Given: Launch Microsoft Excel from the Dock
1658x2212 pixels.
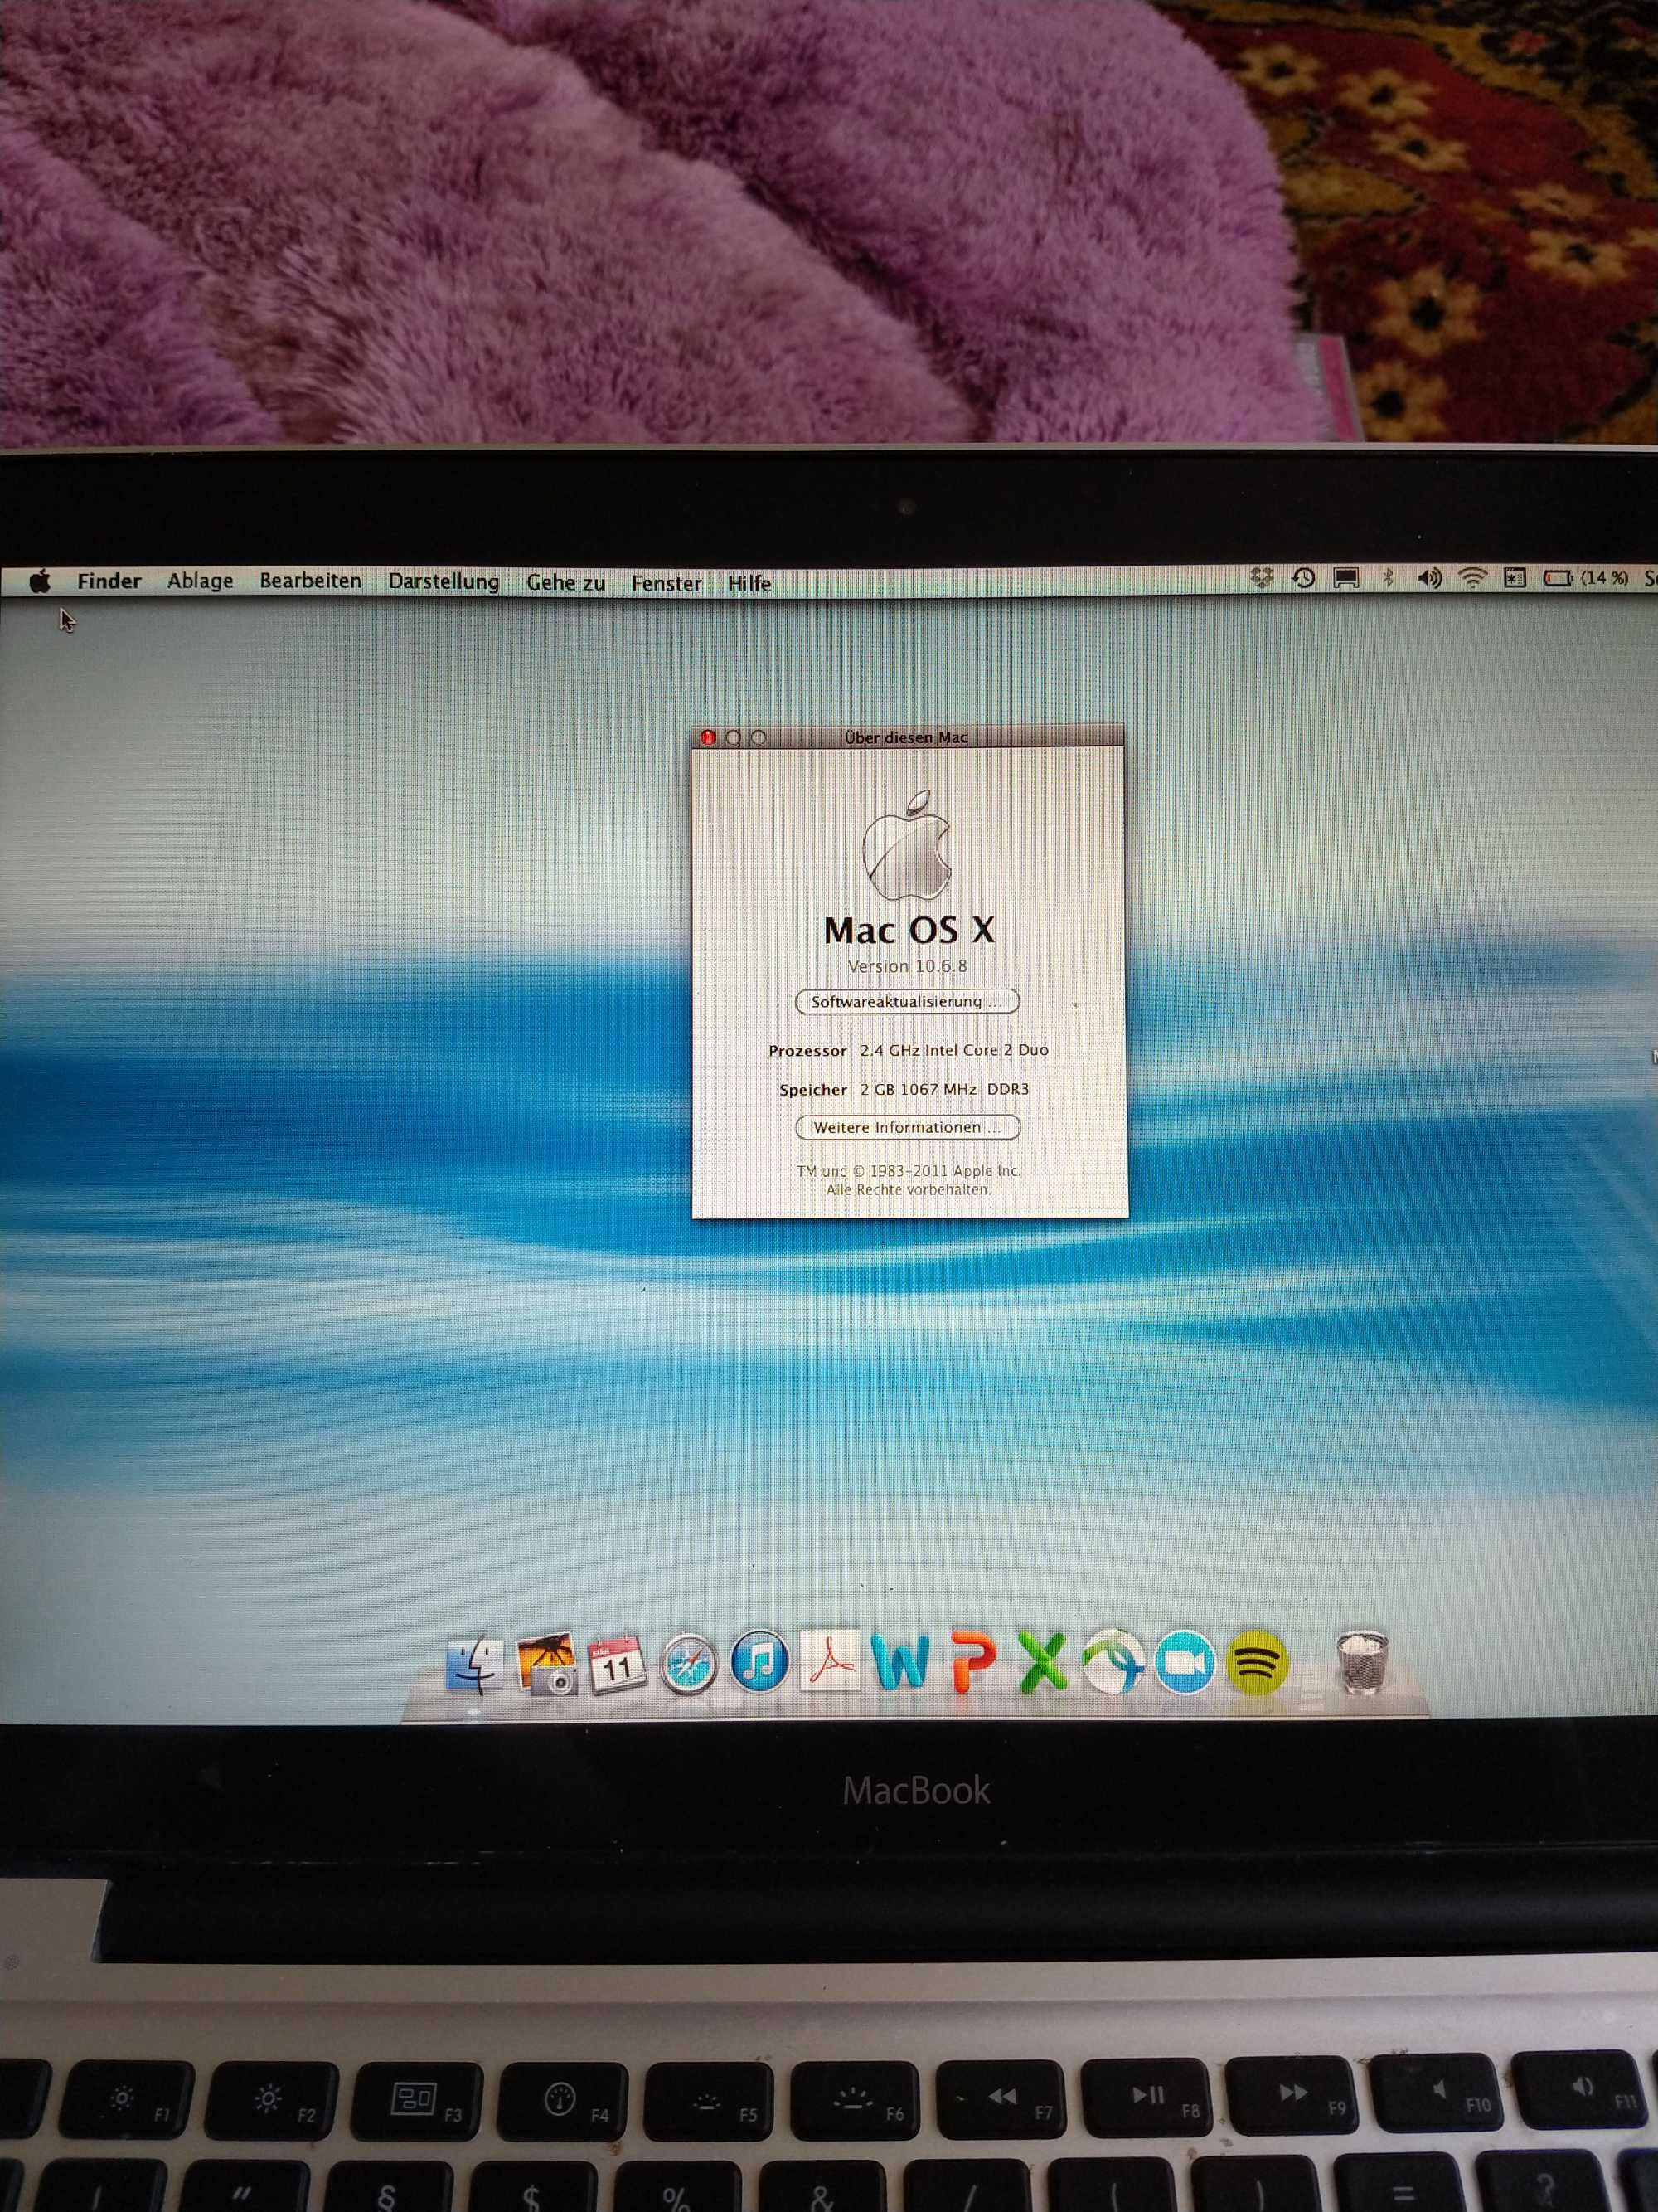Looking at the screenshot, I should [1042, 1661].
